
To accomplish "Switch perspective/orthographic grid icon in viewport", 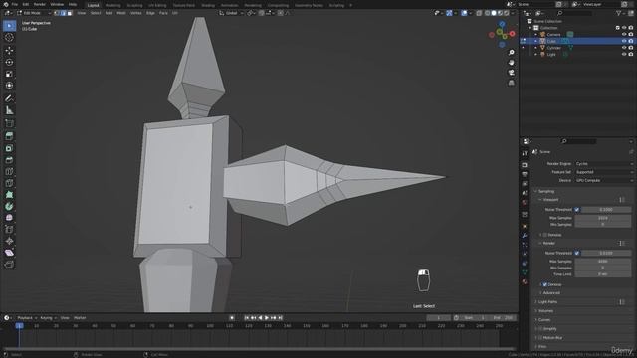I will 511,83.
